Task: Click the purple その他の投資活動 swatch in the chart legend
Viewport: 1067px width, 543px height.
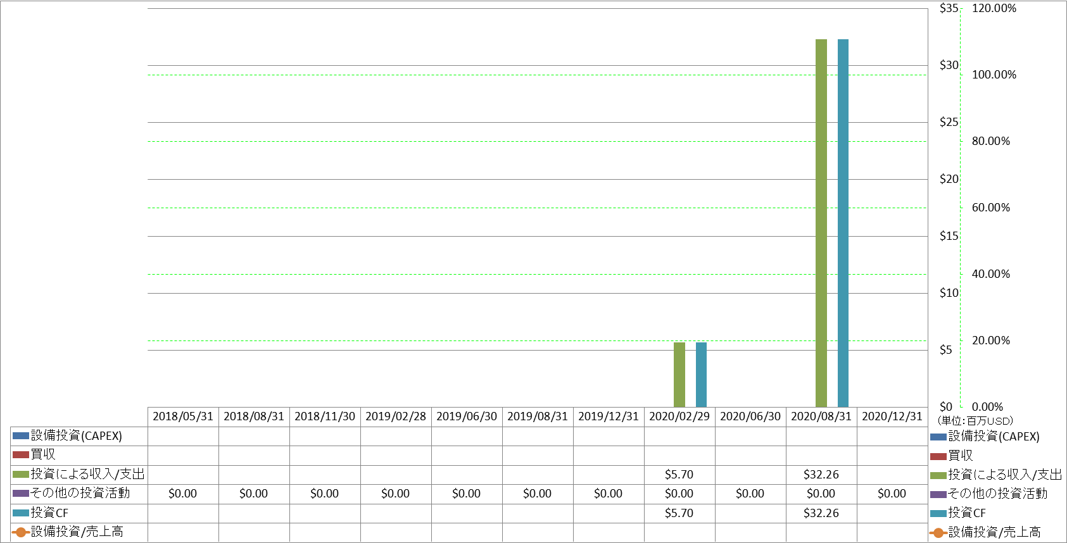Action: pyautogui.click(x=938, y=494)
